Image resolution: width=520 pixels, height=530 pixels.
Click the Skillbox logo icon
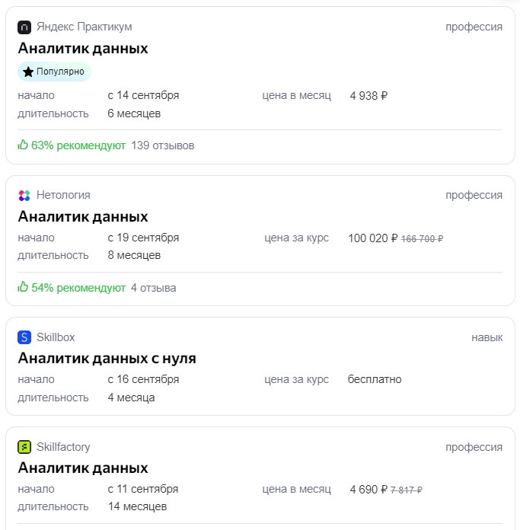pos(24,337)
